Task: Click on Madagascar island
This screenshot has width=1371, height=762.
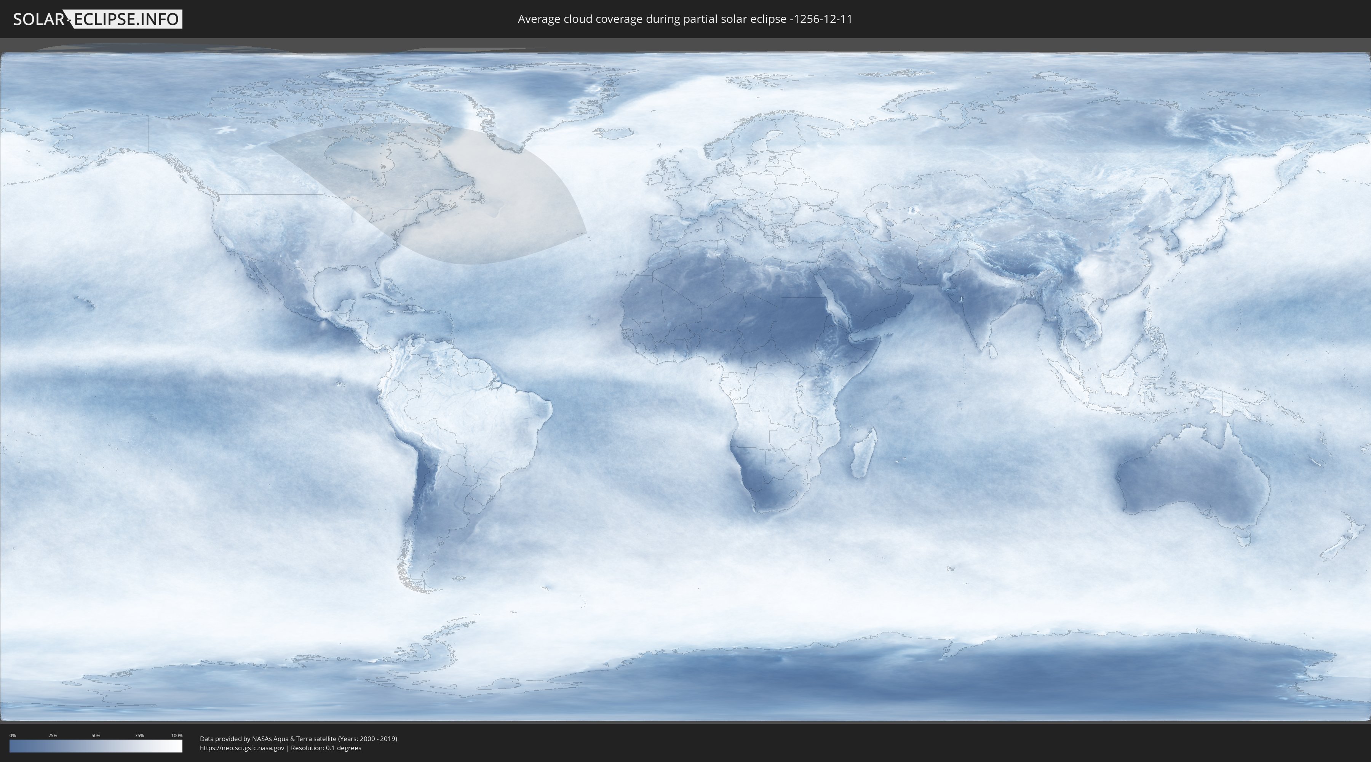Action: [863, 454]
